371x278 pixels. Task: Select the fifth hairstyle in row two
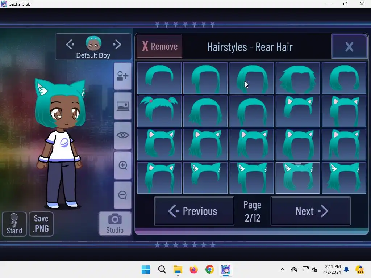click(x=344, y=111)
